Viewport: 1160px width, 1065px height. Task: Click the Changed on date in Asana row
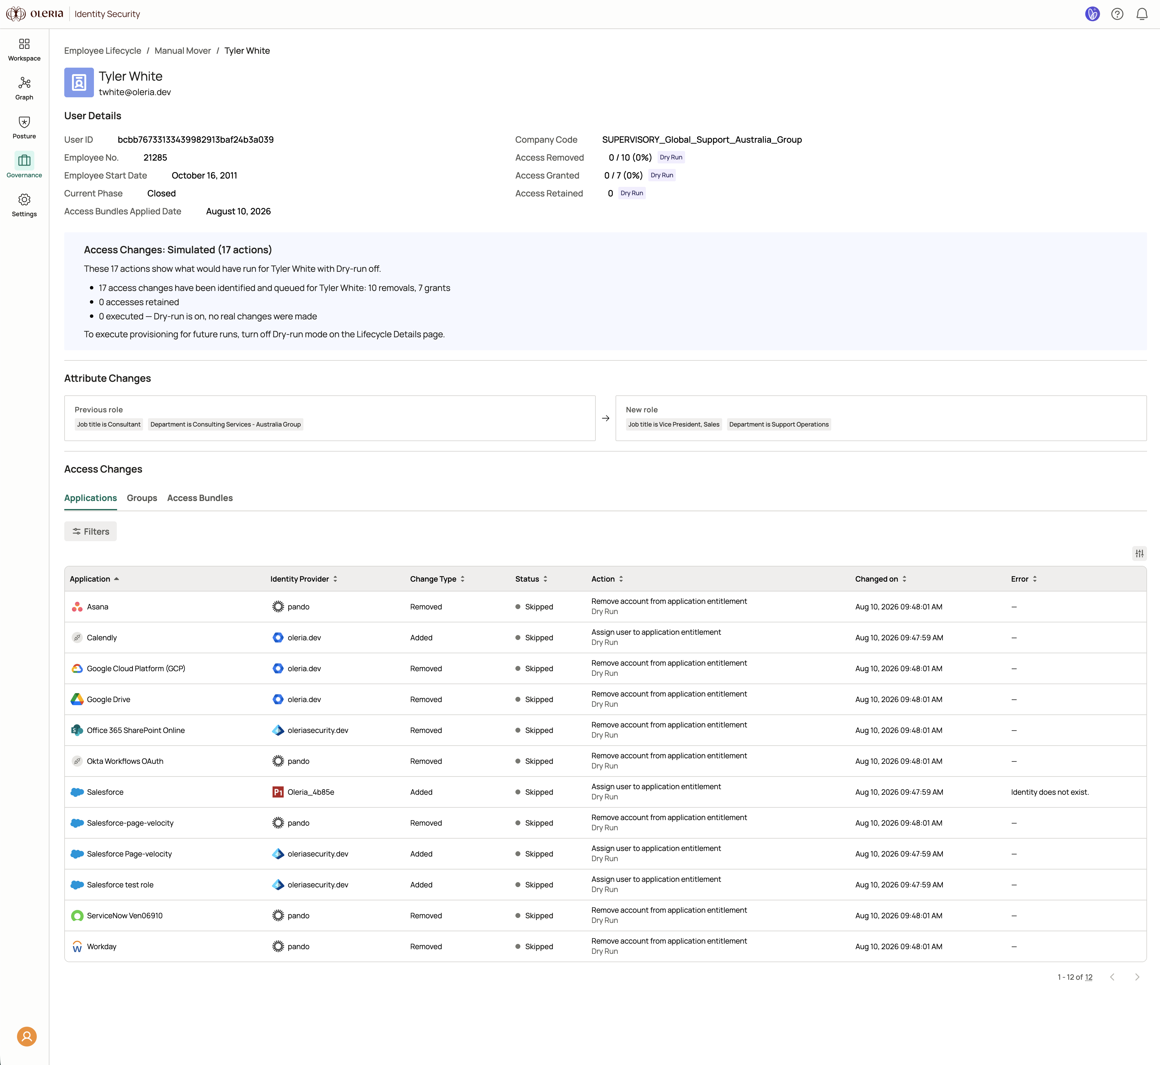(x=898, y=606)
